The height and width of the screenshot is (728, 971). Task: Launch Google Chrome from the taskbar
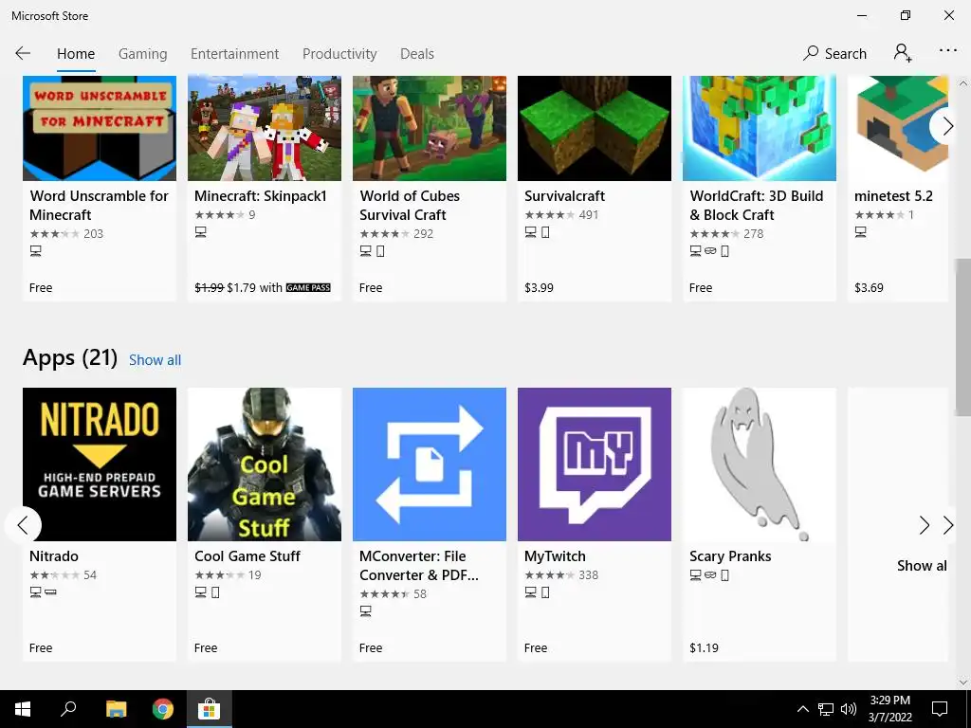point(163,709)
